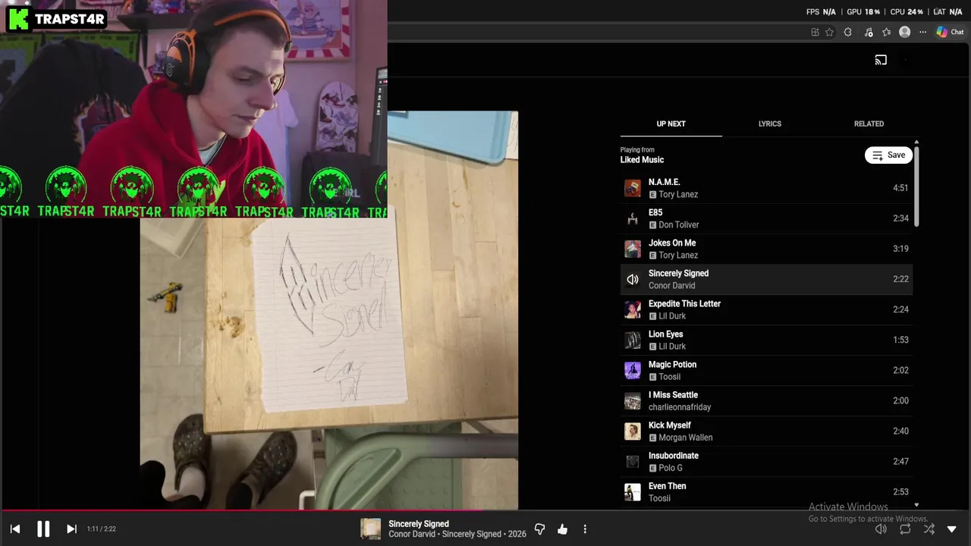971x546 pixels.
Task: Click the browser app install icon
Action: [815, 32]
